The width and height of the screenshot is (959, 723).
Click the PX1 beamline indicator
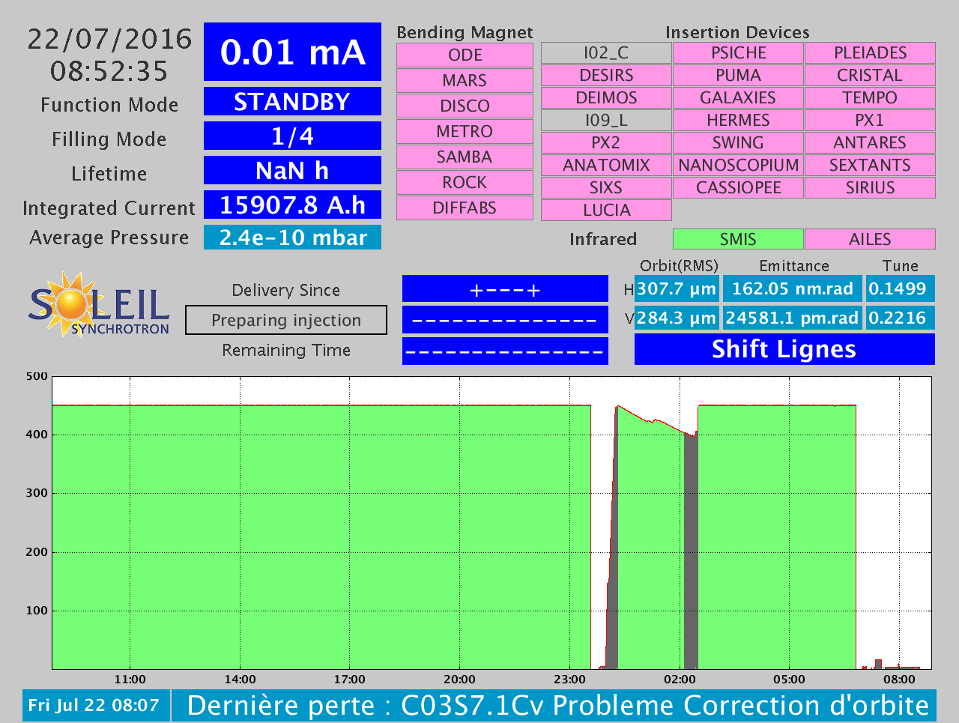point(870,121)
